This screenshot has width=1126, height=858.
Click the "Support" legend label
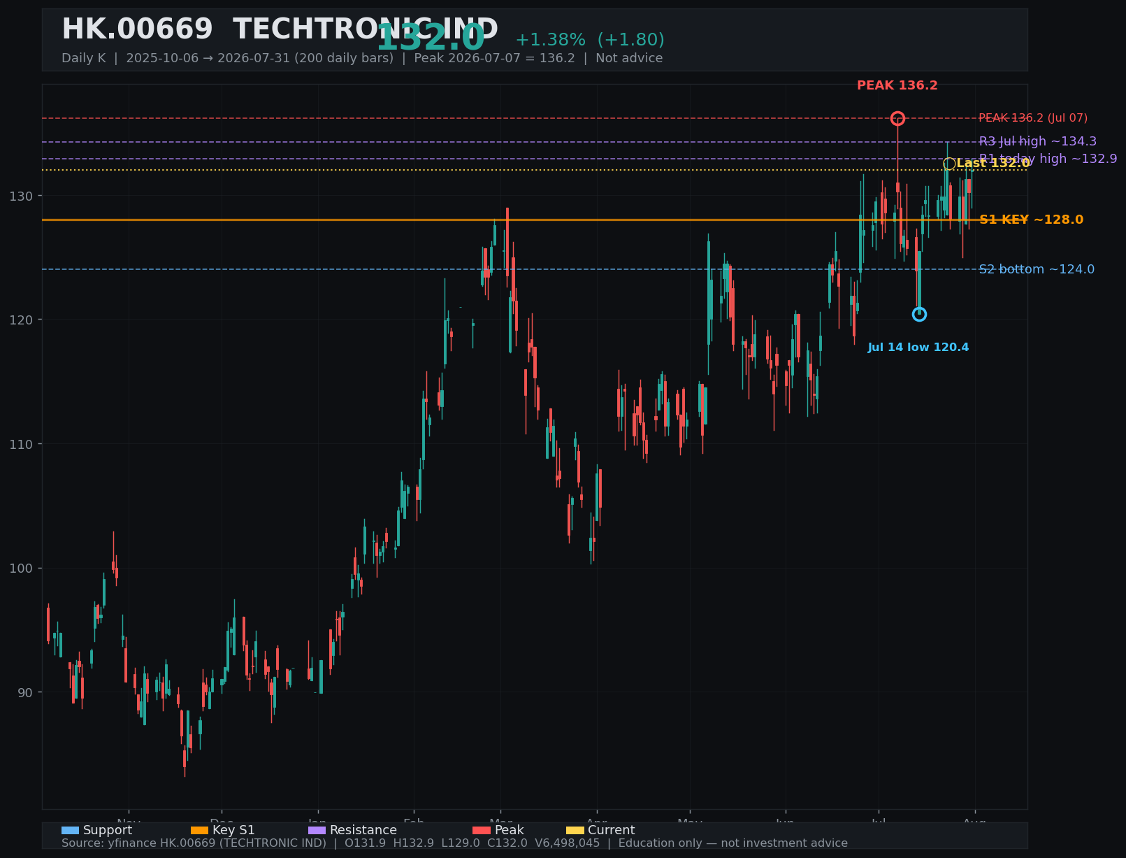[108, 830]
